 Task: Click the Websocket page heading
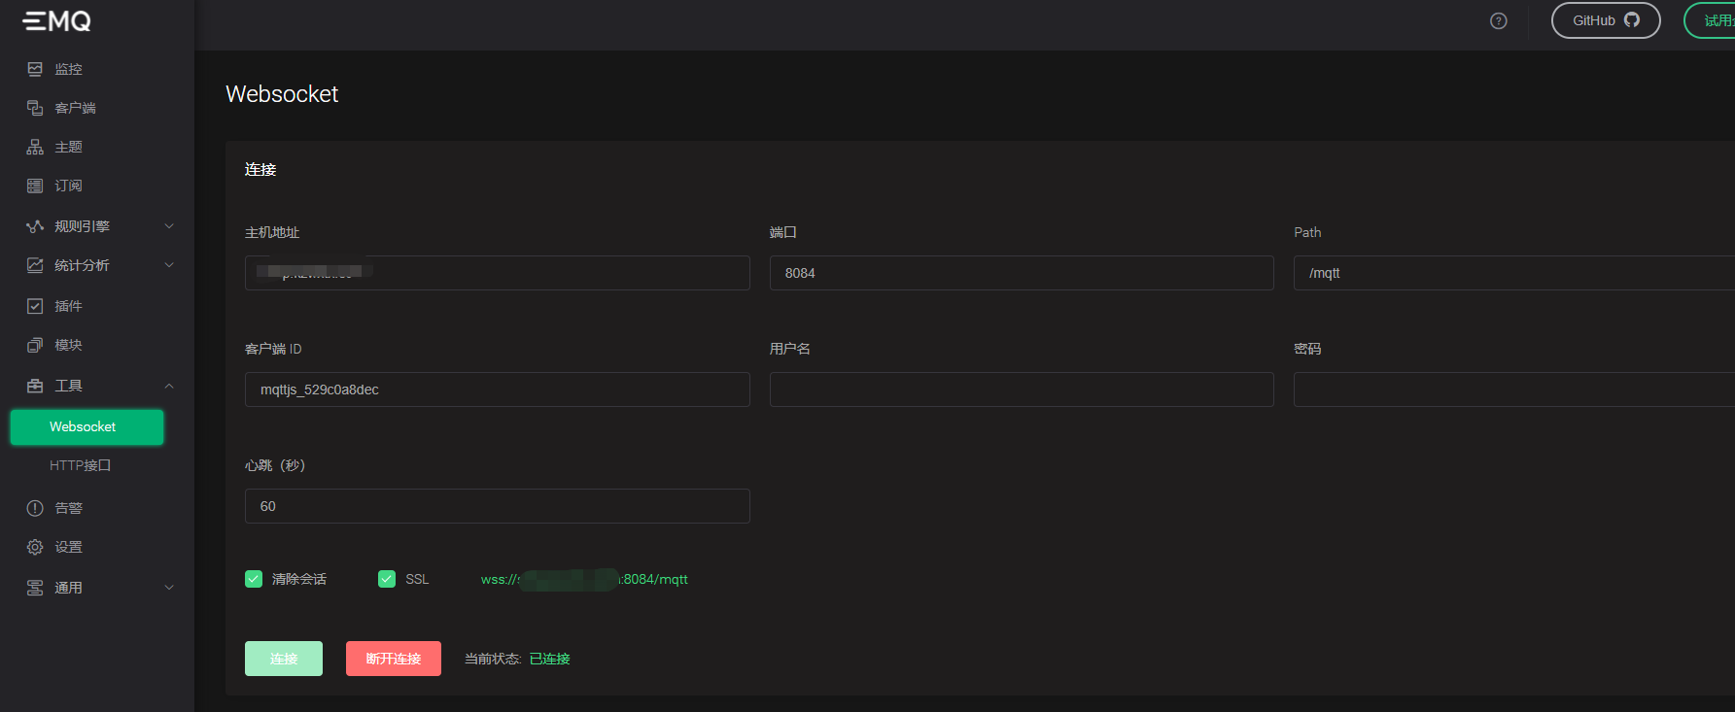282,94
